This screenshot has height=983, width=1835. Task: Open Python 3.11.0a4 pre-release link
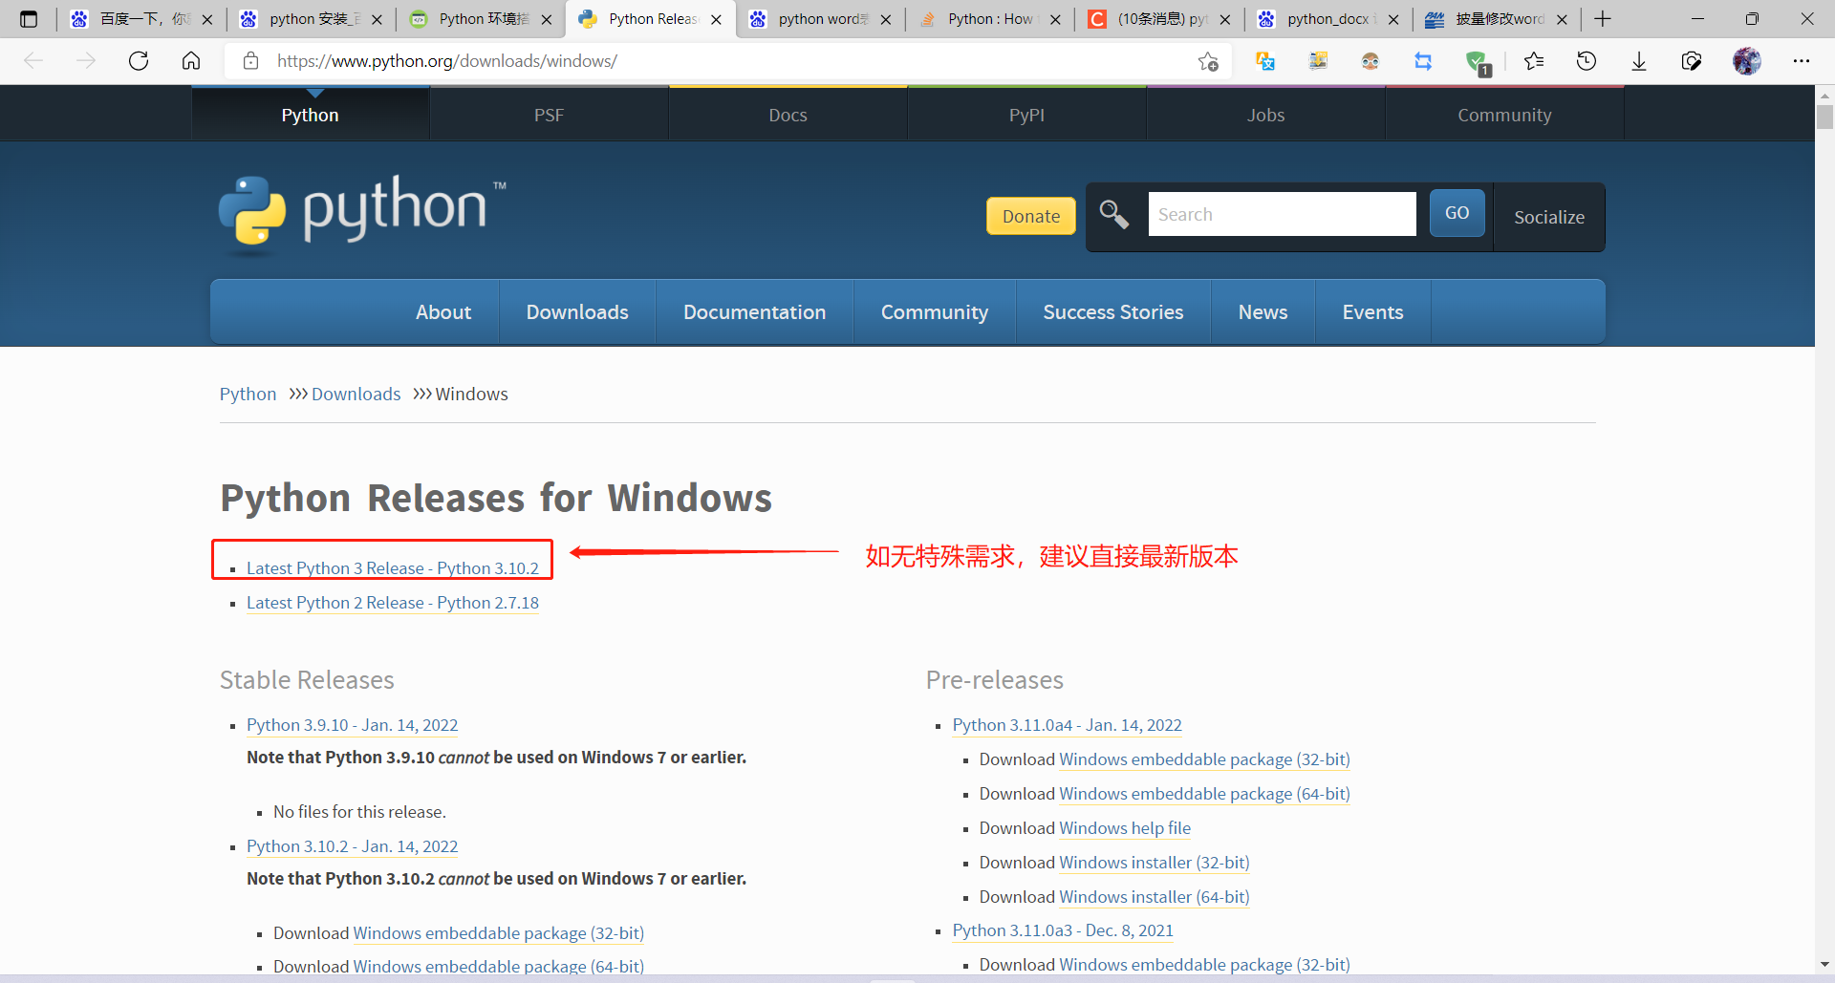[1067, 725]
